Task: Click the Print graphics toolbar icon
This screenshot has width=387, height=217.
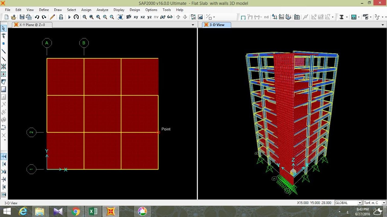Action: 29,17
